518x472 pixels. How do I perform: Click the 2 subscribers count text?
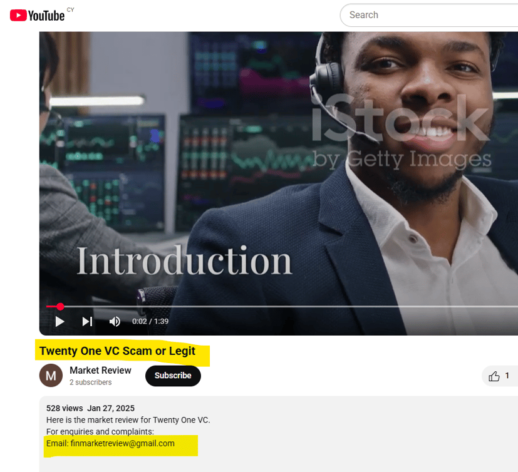(91, 382)
